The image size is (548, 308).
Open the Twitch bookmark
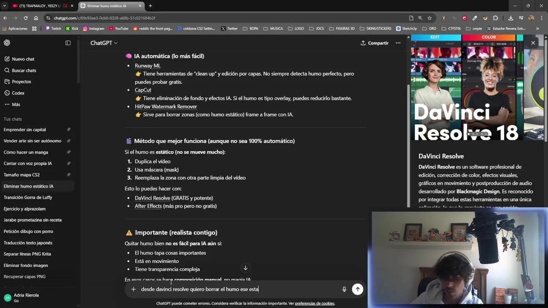click(53, 29)
